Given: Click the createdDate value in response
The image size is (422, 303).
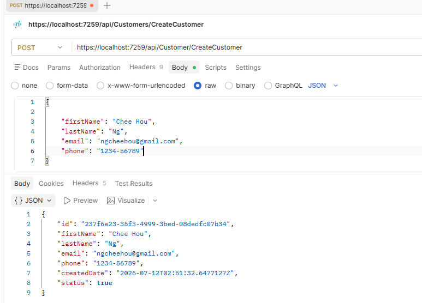Looking at the screenshot, I should click(x=175, y=273).
